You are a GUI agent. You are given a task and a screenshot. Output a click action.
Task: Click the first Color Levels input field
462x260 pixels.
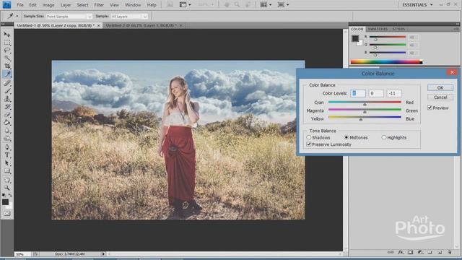(358, 93)
